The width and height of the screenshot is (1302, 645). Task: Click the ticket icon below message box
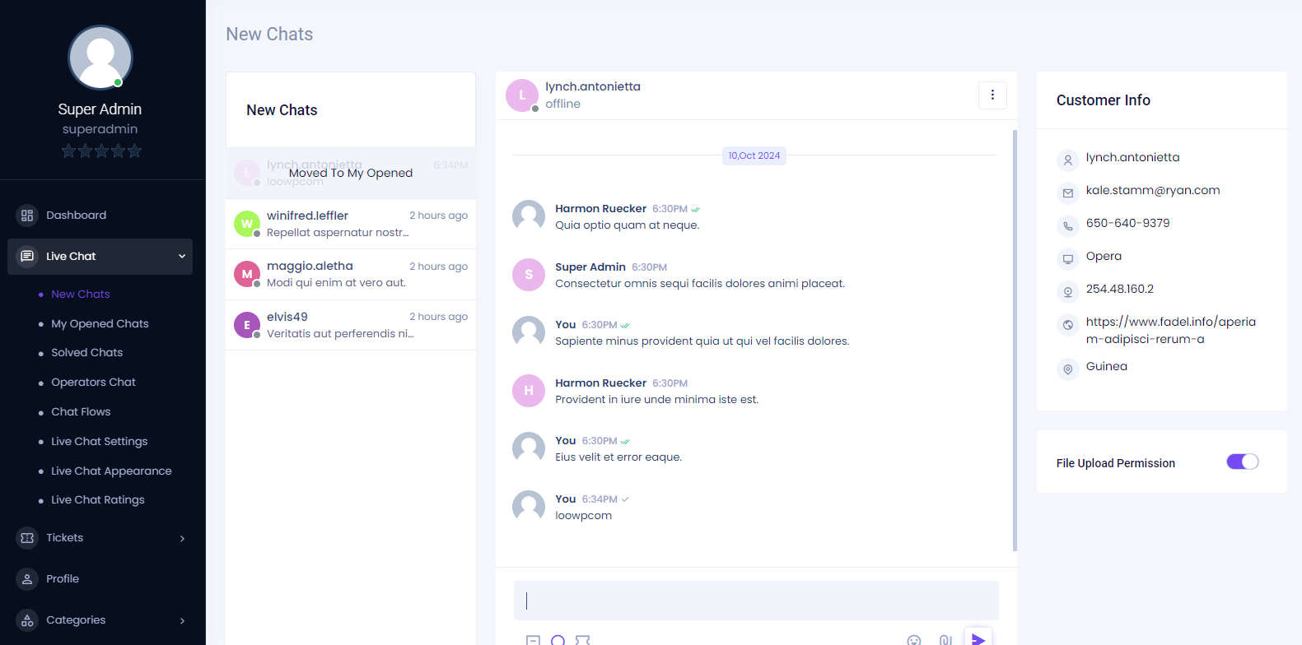point(582,640)
